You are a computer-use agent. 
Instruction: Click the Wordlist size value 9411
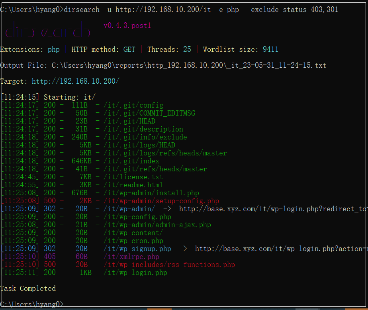tap(270, 49)
